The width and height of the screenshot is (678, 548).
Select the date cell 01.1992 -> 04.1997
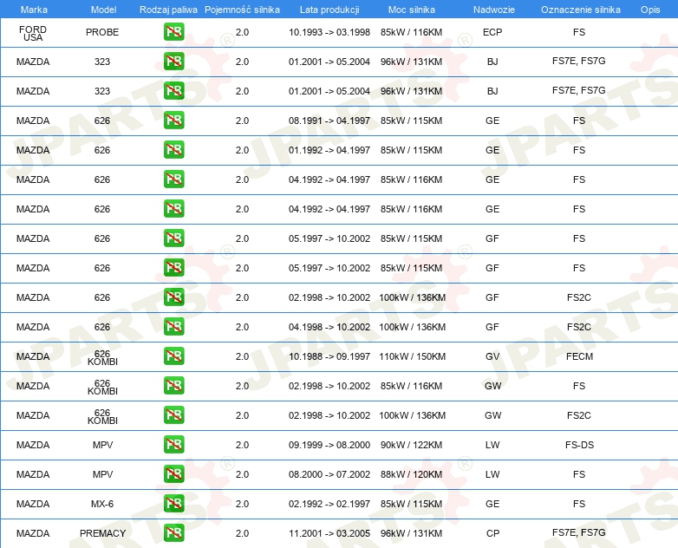(329, 150)
